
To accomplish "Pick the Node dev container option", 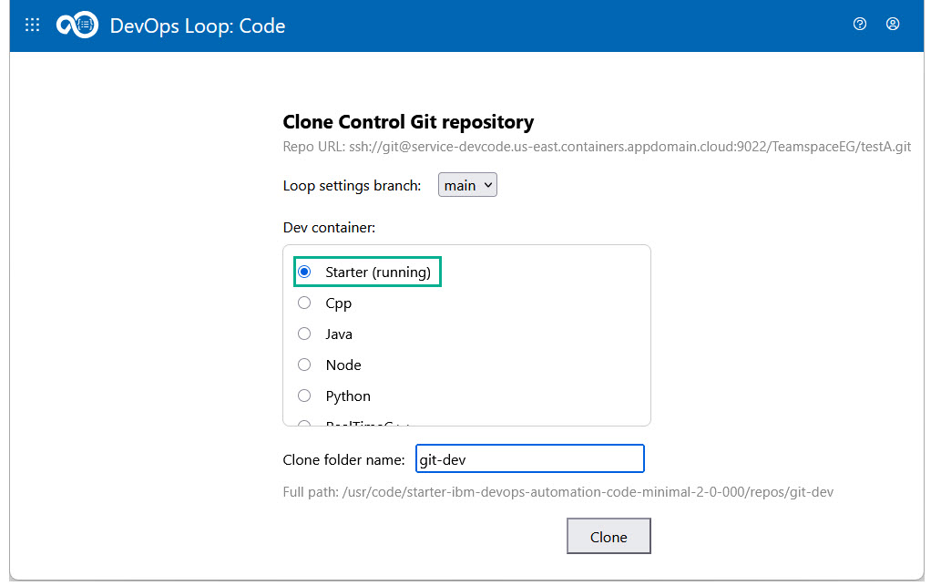I will [305, 365].
